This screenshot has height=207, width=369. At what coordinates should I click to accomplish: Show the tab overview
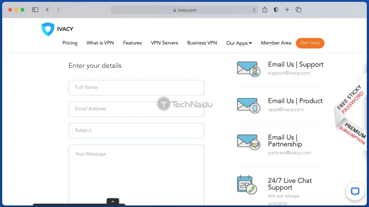pyautogui.click(x=298, y=10)
